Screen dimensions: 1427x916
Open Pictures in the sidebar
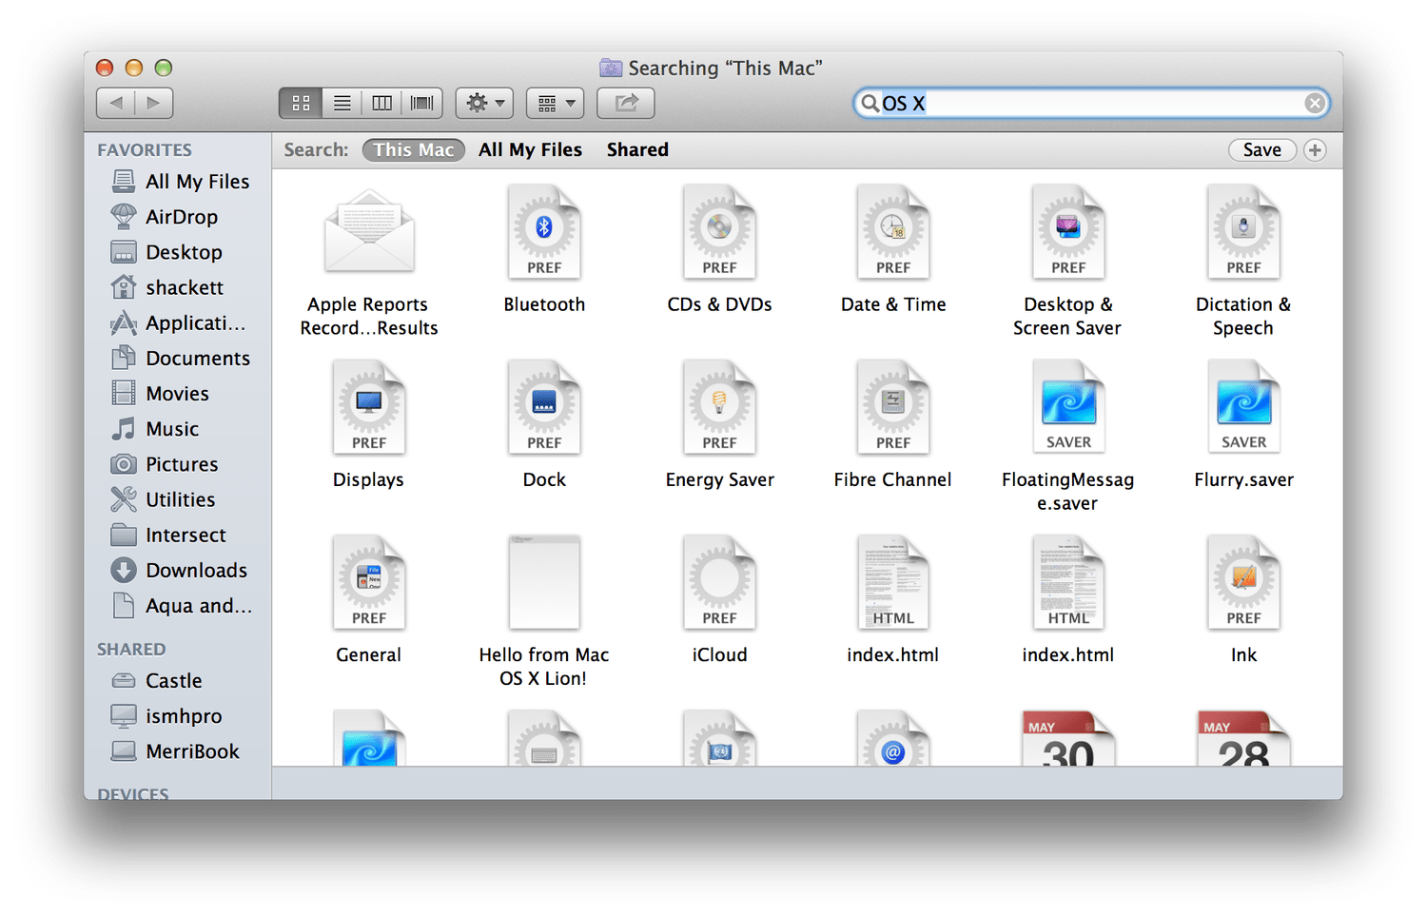(x=165, y=463)
